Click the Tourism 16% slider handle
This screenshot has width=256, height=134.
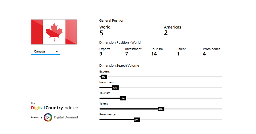click(x=123, y=98)
